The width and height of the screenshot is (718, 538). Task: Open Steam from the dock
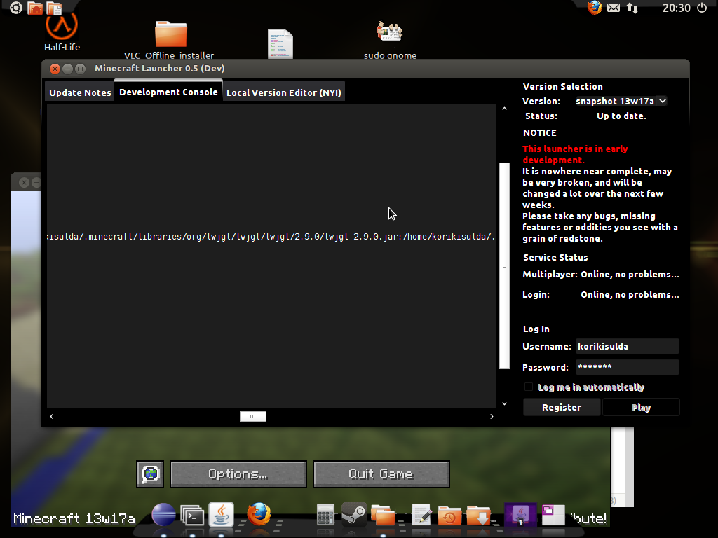pyautogui.click(x=354, y=515)
